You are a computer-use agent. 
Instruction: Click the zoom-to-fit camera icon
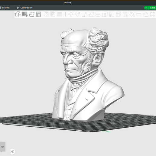point(12,151)
